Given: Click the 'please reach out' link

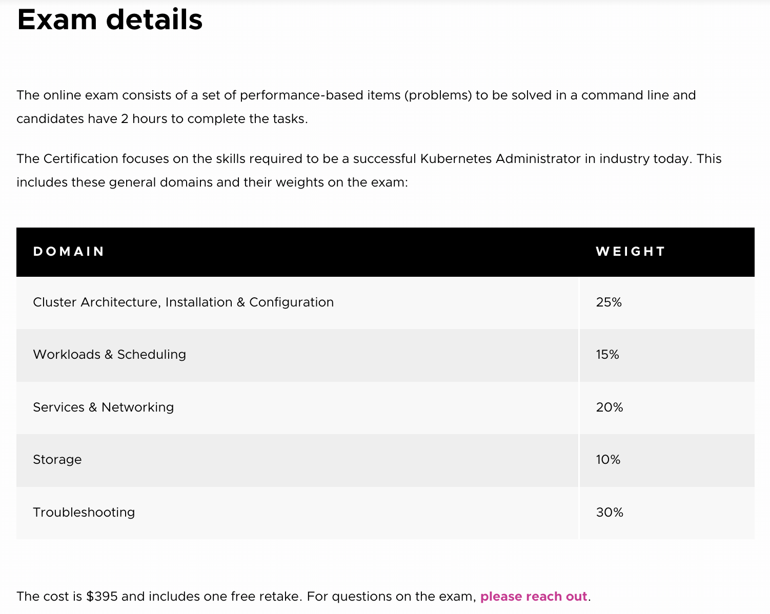Looking at the screenshot, I should (533, 597).
